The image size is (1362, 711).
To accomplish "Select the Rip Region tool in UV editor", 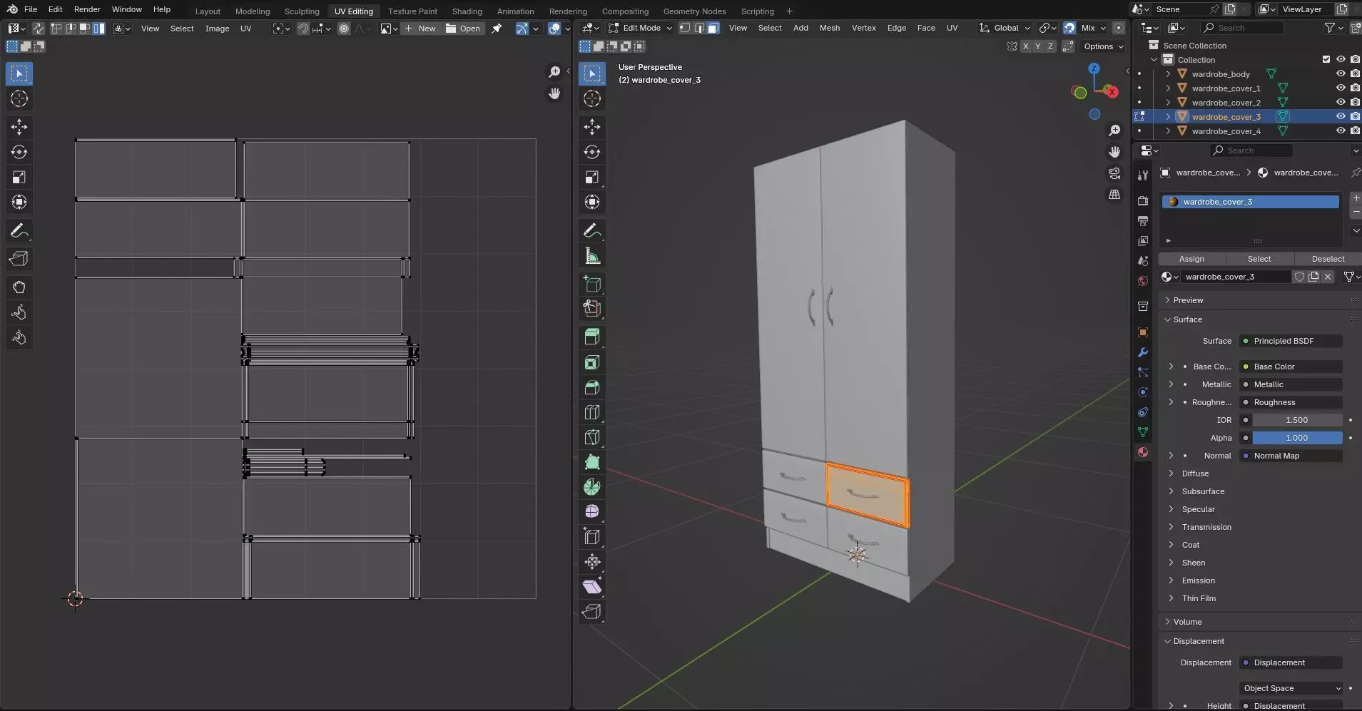I will [19, 259].
